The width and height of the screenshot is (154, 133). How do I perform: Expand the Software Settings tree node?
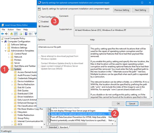tap(6, 45)
